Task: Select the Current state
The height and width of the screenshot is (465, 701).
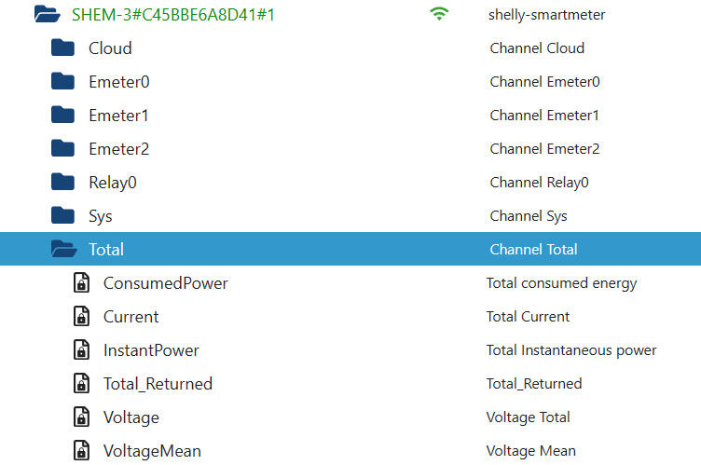Action: coord(131,317)
